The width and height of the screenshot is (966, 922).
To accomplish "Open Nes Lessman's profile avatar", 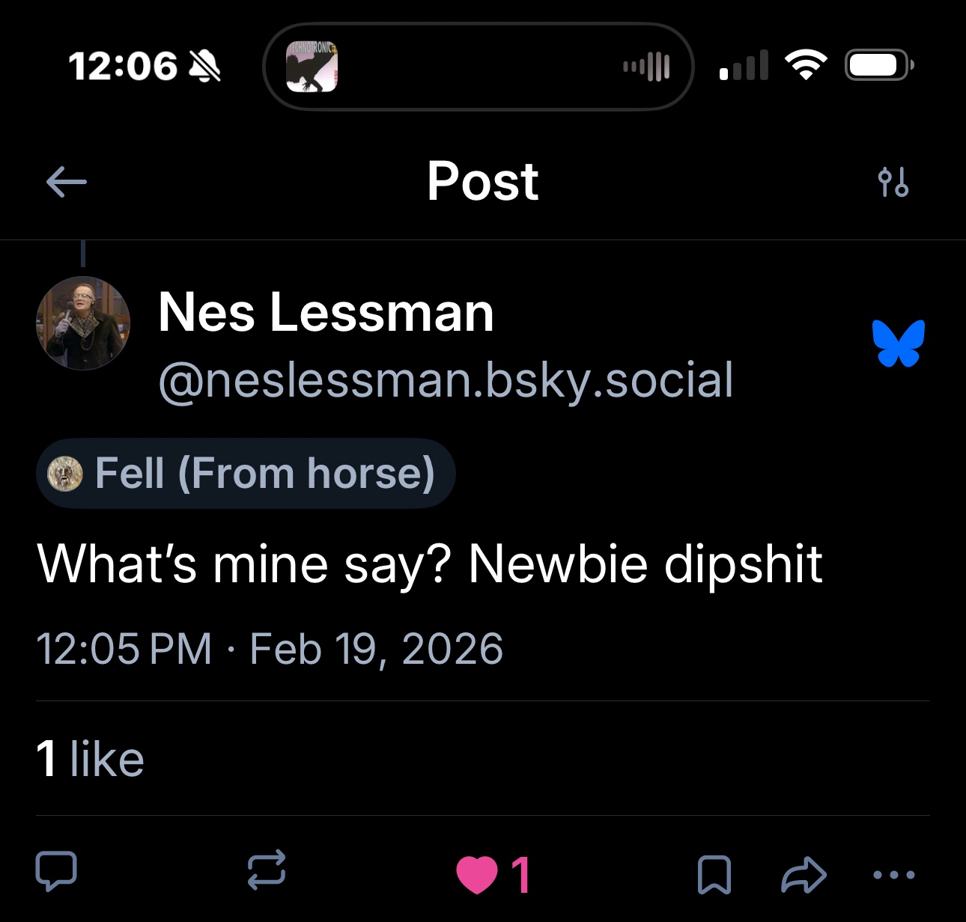I will (83, 323).
